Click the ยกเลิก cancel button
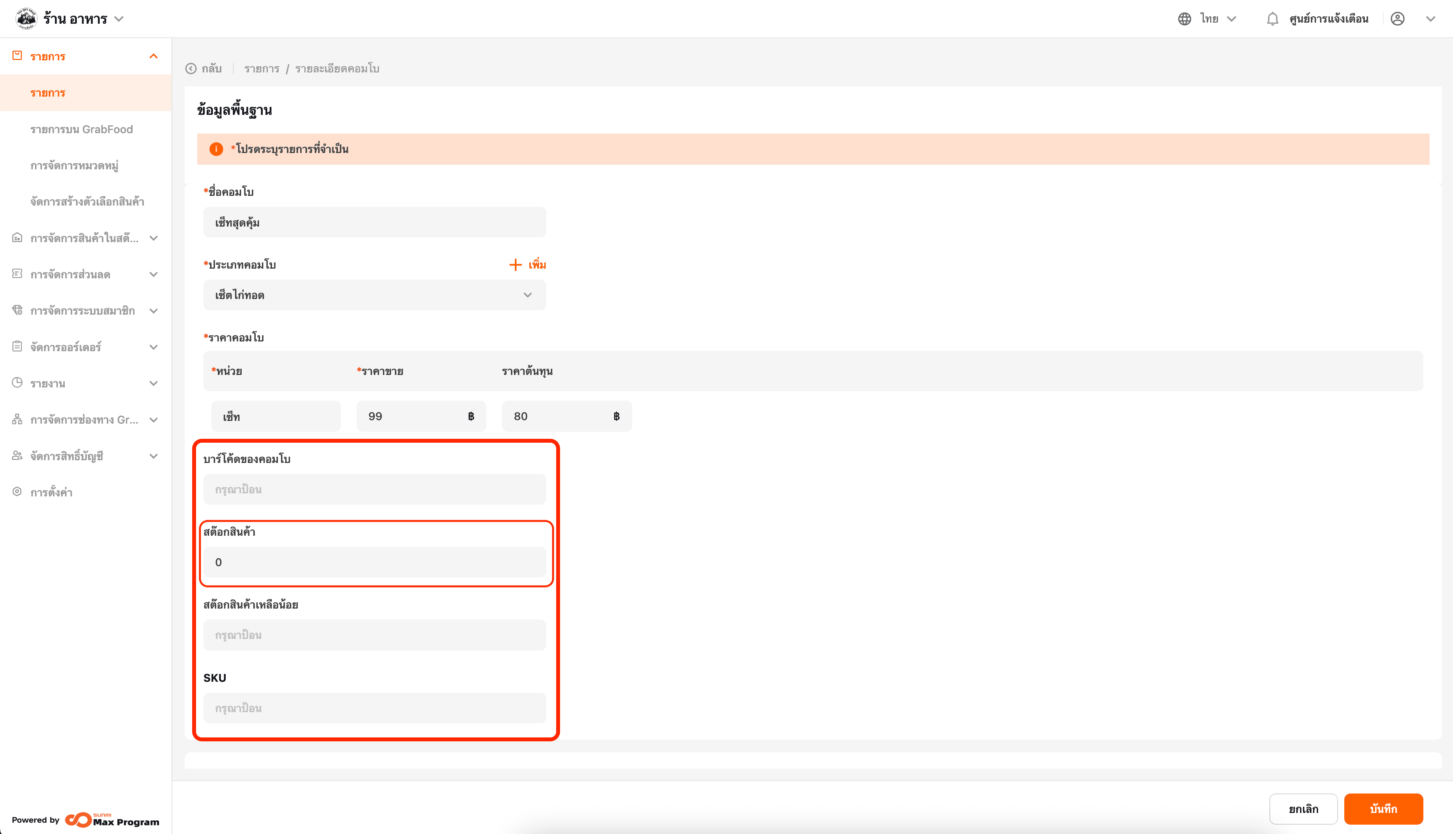The width and height of the screenshot is (1453, 834). 1303,809
